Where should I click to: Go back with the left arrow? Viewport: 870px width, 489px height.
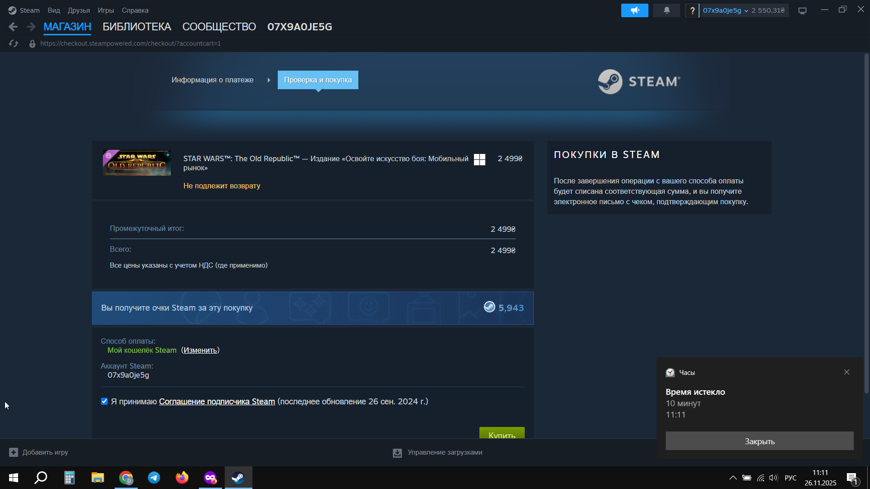click(13, 27)
